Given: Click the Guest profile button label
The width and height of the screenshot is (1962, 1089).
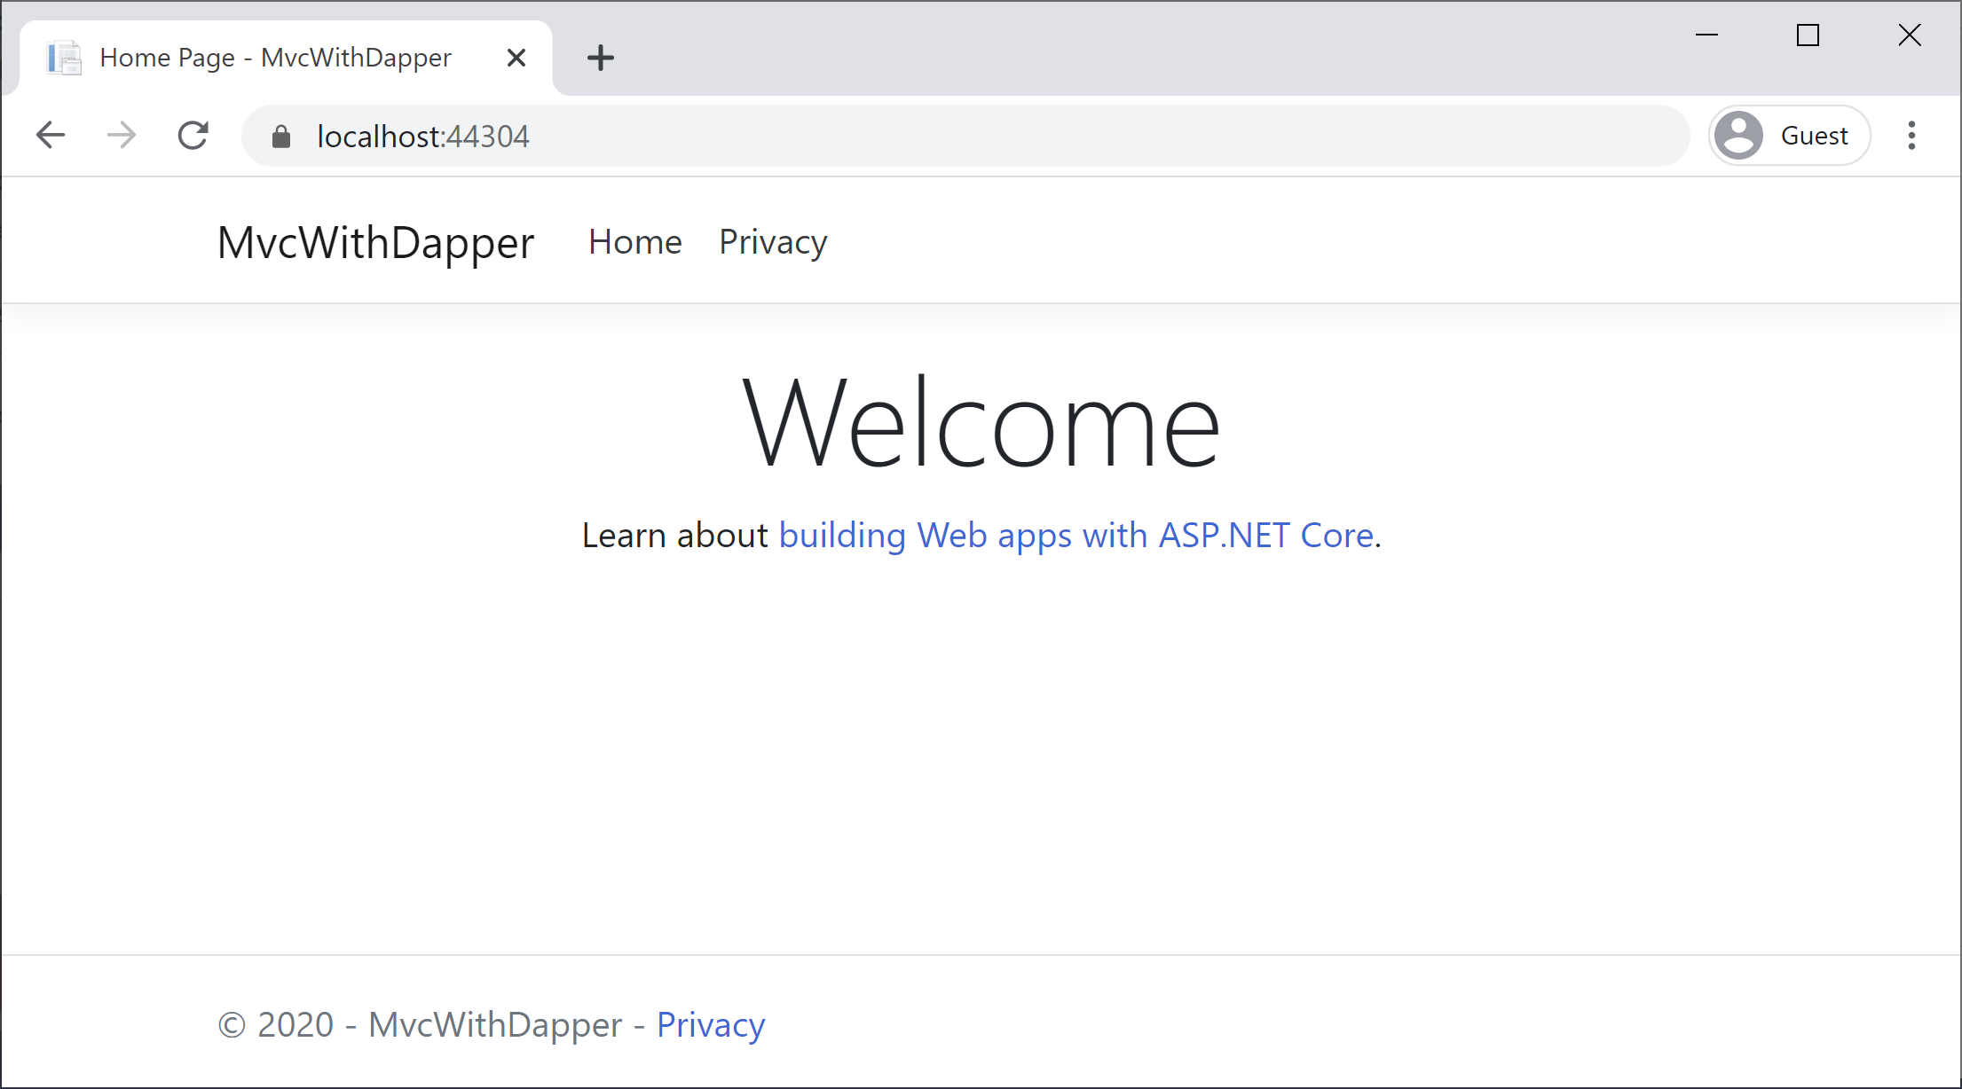Looking at the screenshot, I should (x=1814, y=136).
